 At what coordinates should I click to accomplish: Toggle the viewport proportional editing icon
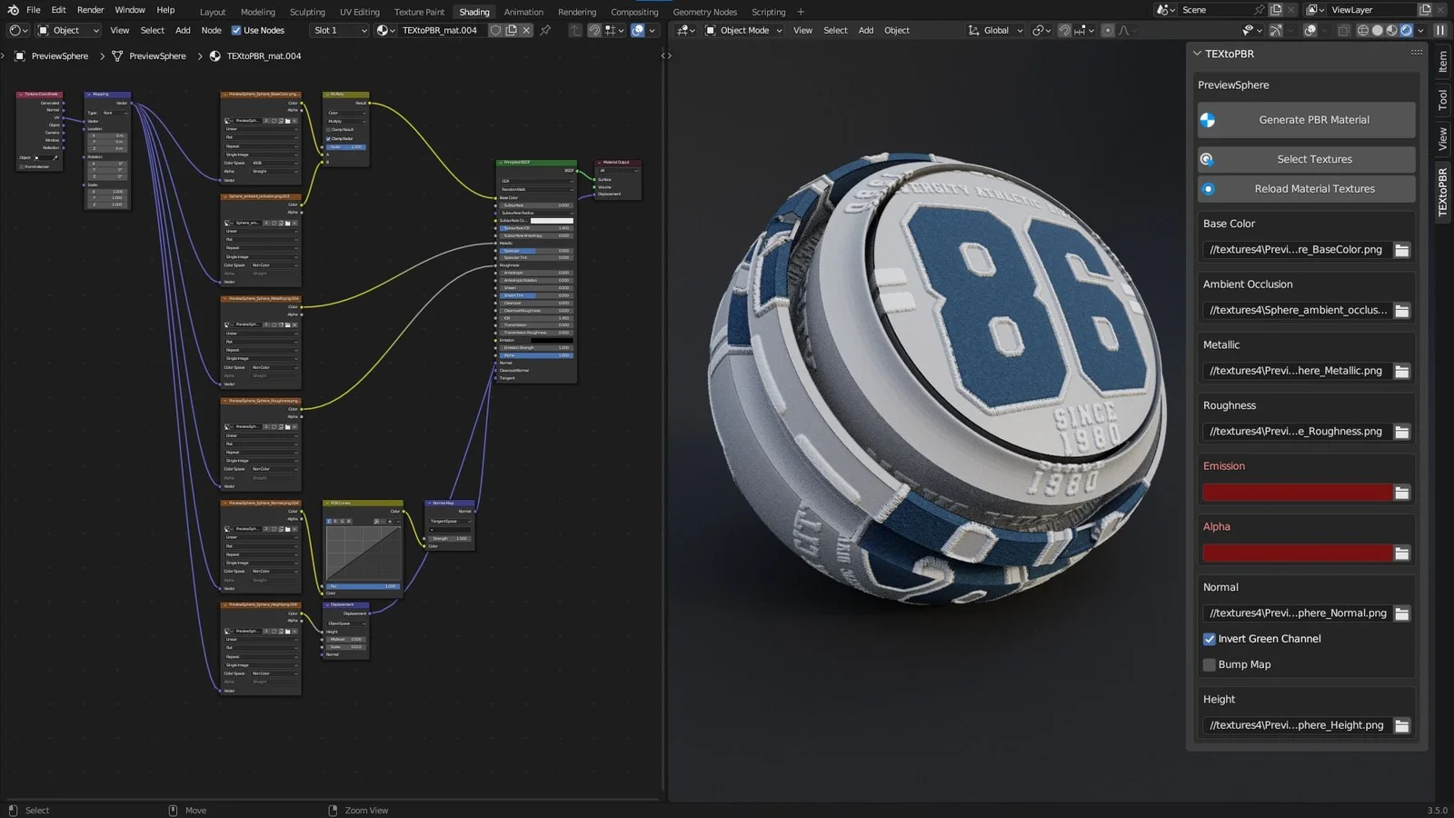click(x=1108, y=30)
